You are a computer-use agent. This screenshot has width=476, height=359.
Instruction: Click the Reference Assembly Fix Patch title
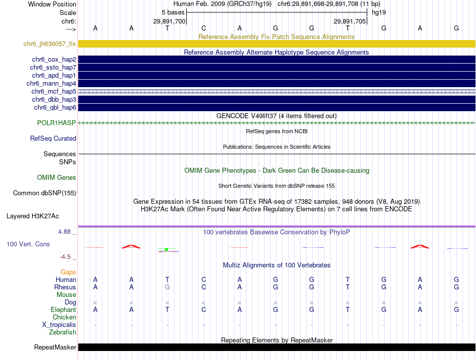(x=277, y=37)
